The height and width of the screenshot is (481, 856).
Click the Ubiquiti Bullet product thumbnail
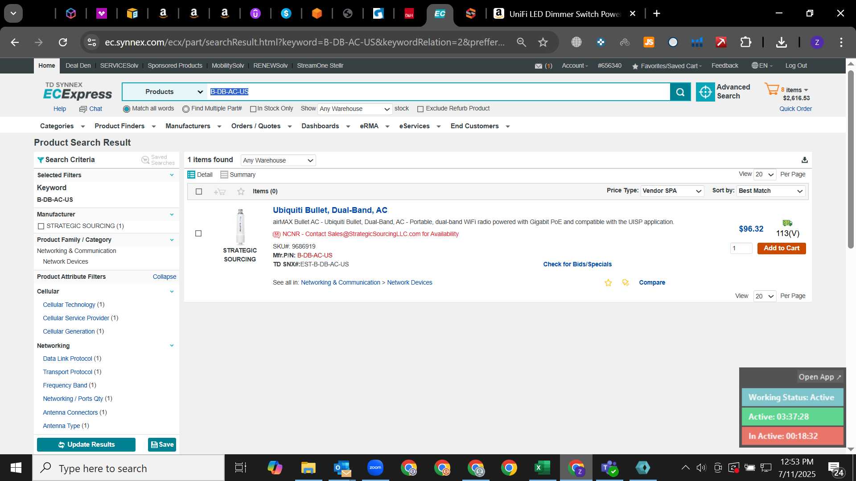(x=240, y=227)
